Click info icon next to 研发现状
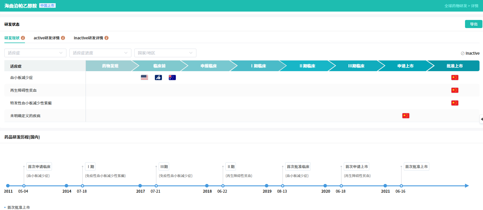This screenshot has height=210, width=483. pos(23,38)
